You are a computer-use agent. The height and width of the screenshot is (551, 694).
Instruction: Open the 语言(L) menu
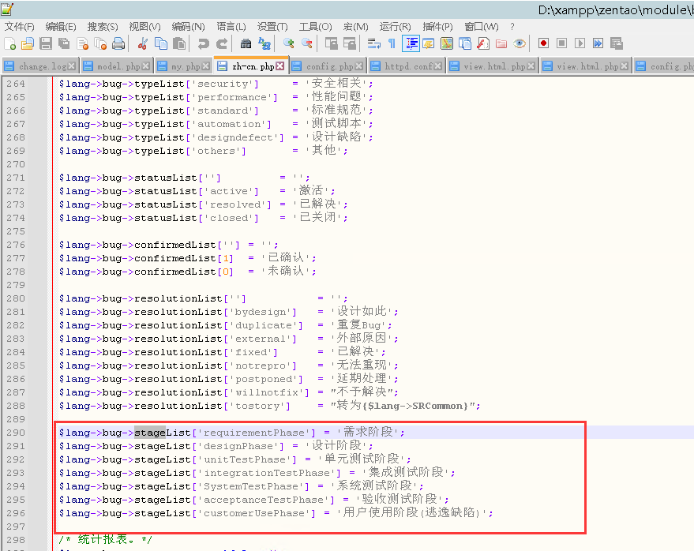231,26
